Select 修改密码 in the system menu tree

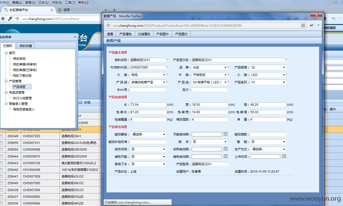pos(19,58)
